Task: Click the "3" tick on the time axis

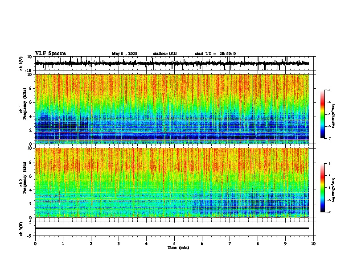Action: click(x=119, y=244)
